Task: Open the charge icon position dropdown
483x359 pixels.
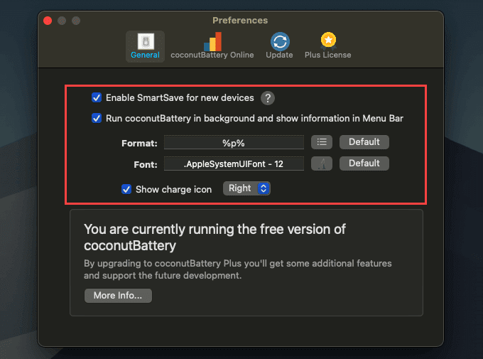Action: [246, 188]
